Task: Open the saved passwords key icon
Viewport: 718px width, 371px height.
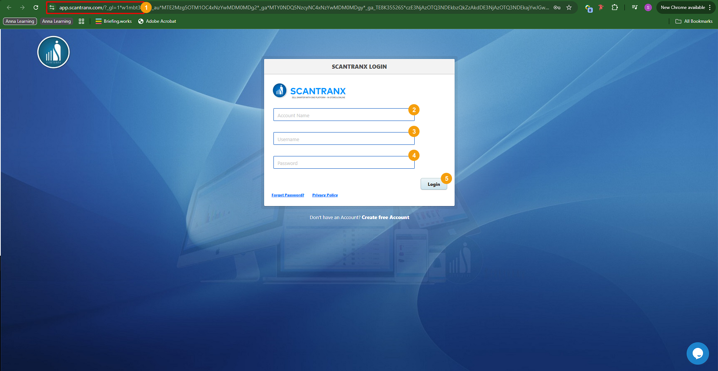Action: click(557, 7)
